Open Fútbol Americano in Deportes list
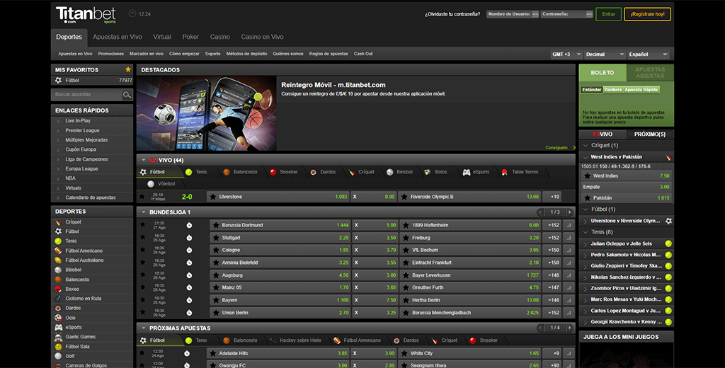 (x=84, y=251)
